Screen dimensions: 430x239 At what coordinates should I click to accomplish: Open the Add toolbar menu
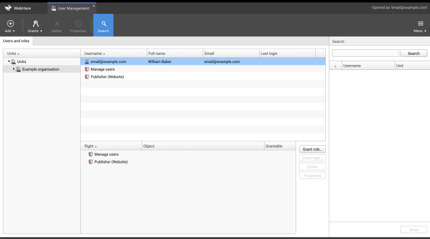(10, 26)
